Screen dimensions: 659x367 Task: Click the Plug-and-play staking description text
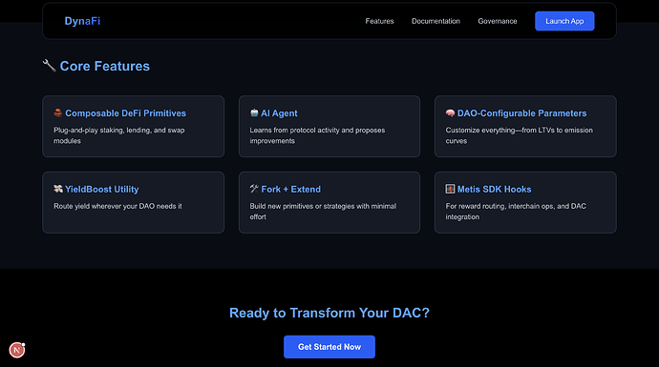(119, 135)
